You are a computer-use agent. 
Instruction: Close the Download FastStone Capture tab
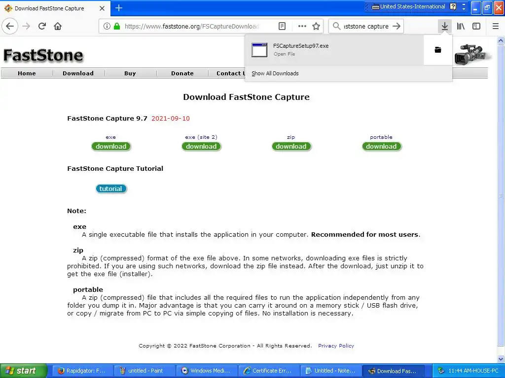102,8
